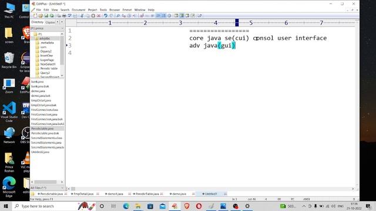Click the Font settings toolbar icon
376x211 pixels.
pos(142,16)
